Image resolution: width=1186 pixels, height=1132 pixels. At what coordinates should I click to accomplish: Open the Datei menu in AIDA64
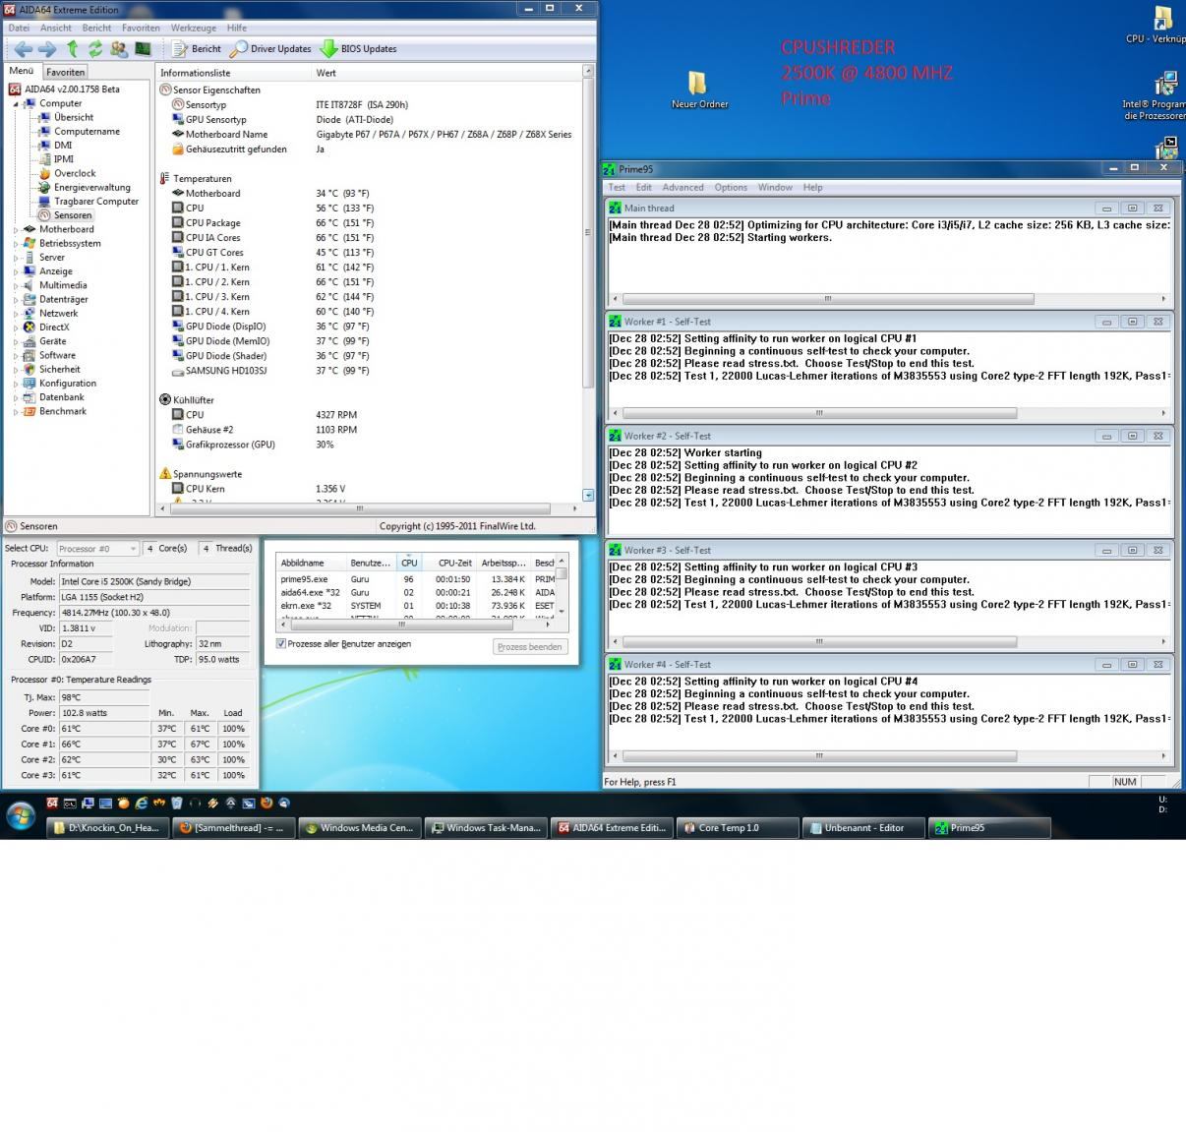pyautogui.click(x=19, y=28)
